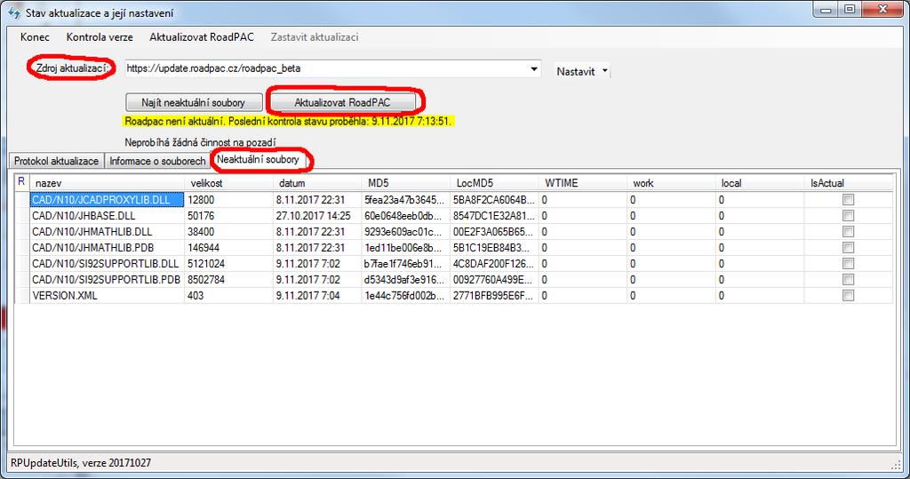The image size is (910, 479).
Task: Click the velikost column header
Action: pyautogui.click(x=228, y=183)
